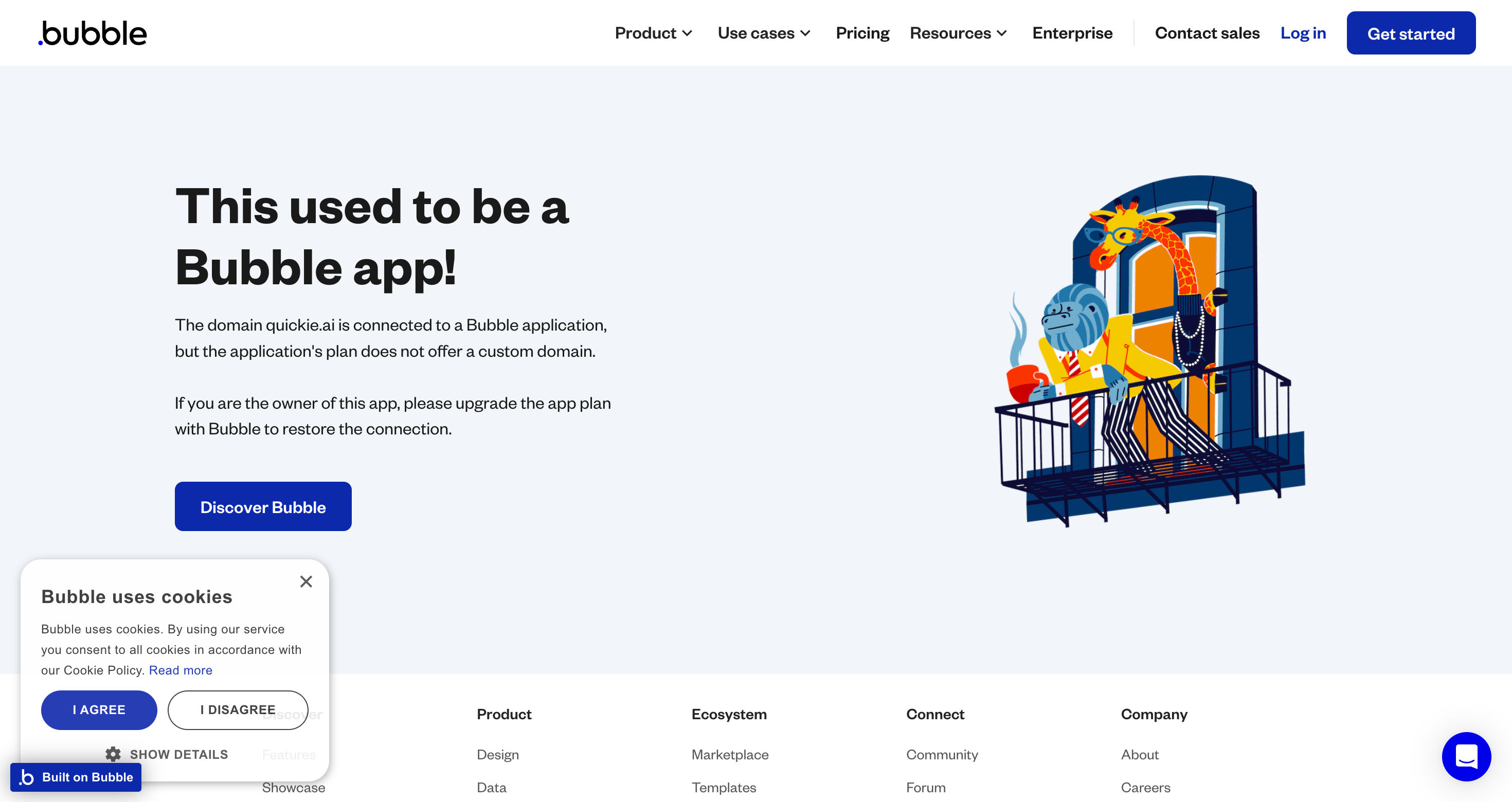Click the 'Product' footer heading
1512x802 pixels.
(503, 714)
